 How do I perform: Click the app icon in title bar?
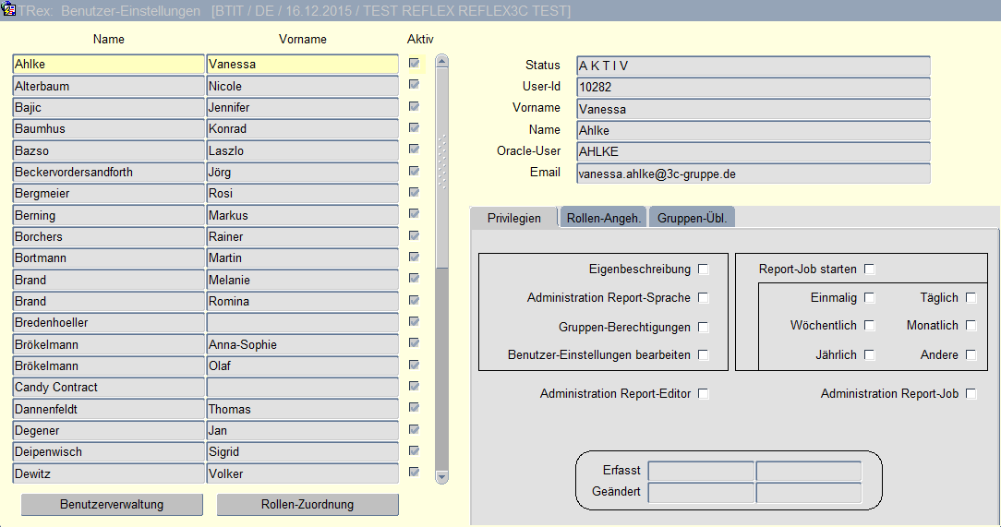tap(9, 10)
